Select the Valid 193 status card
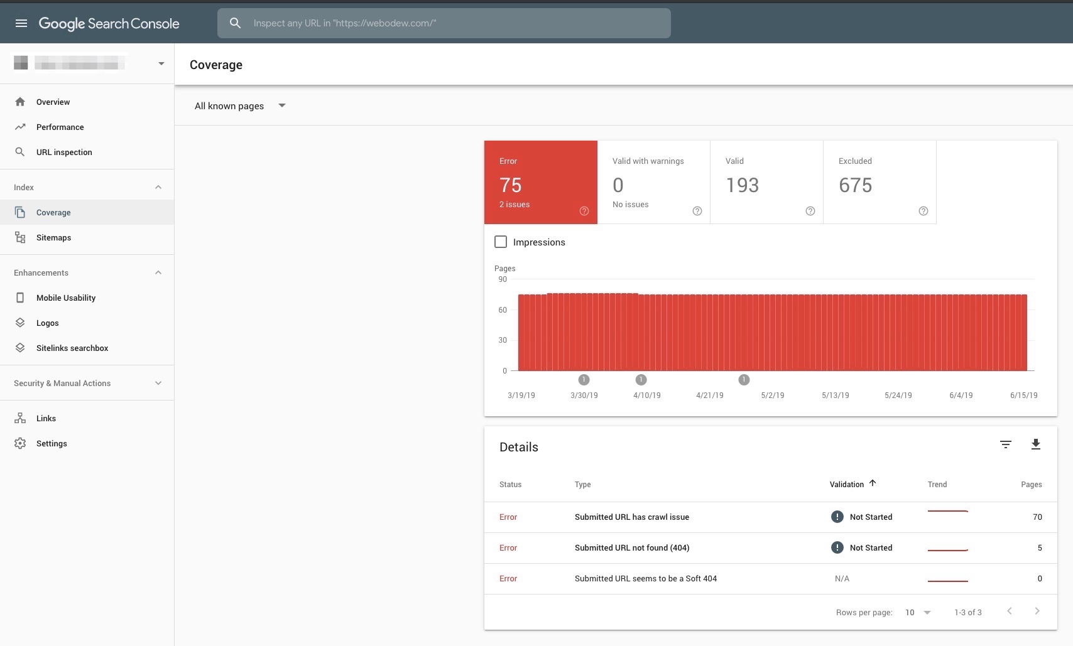This screenshot has height=646, width=1073. 766,182
